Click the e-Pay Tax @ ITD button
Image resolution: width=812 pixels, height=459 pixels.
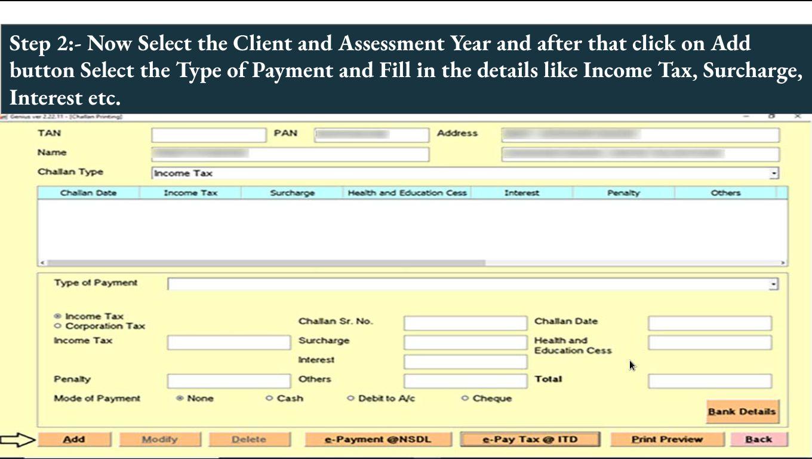tap(530, 439)
